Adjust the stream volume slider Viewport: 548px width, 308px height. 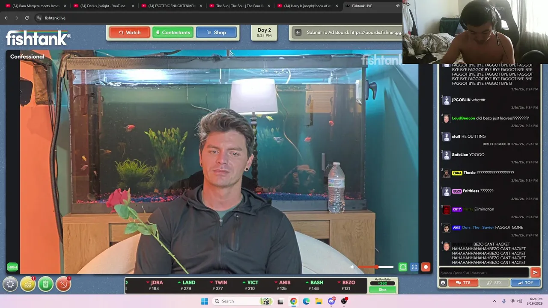pyautogui.click(x=375, y=267)
